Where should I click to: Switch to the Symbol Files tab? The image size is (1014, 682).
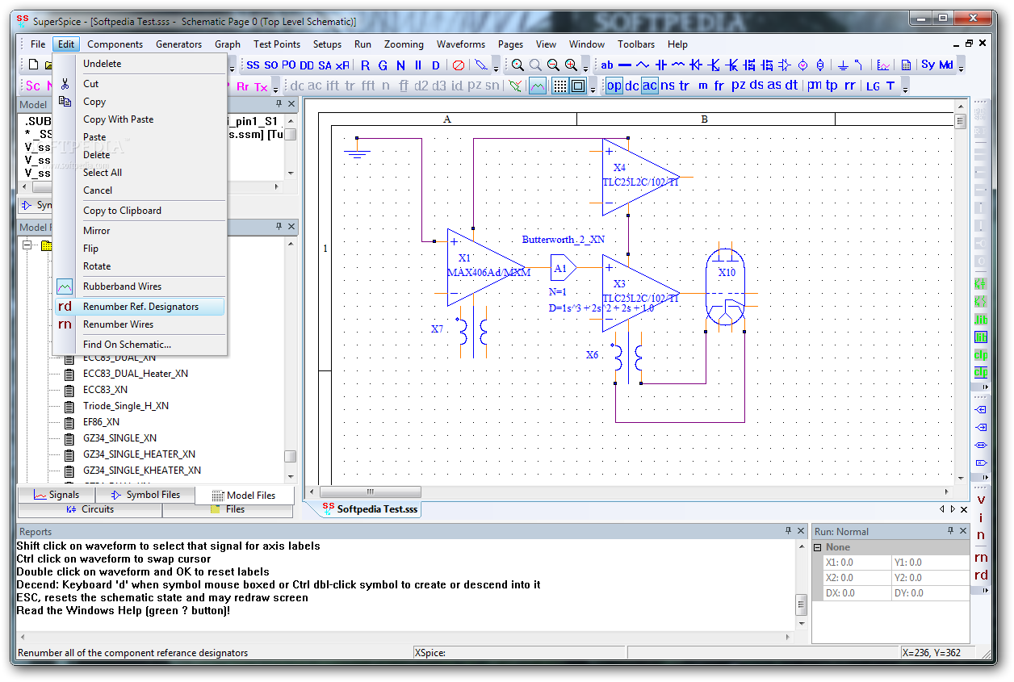[145, 495]
